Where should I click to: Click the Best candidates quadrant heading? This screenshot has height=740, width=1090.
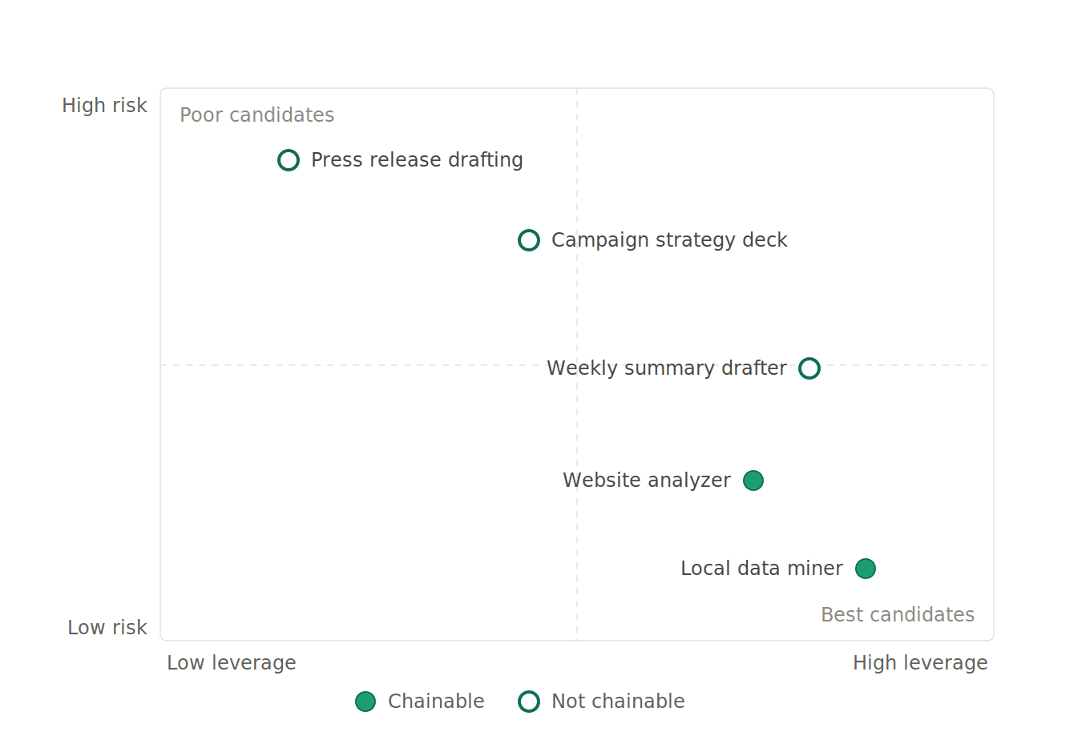898,615
